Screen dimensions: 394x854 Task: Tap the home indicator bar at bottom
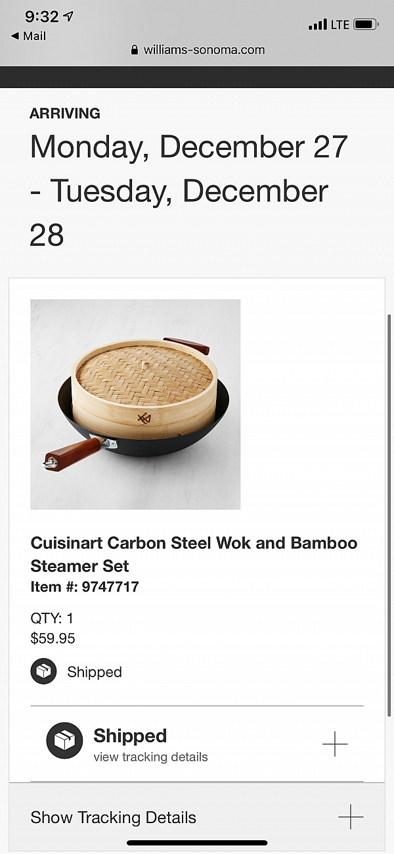[197, 843]
